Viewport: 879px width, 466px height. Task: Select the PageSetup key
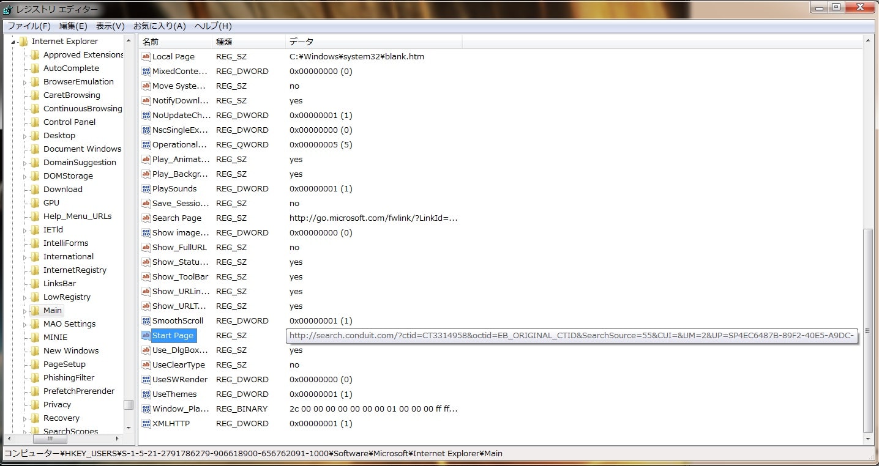point(64,364)
